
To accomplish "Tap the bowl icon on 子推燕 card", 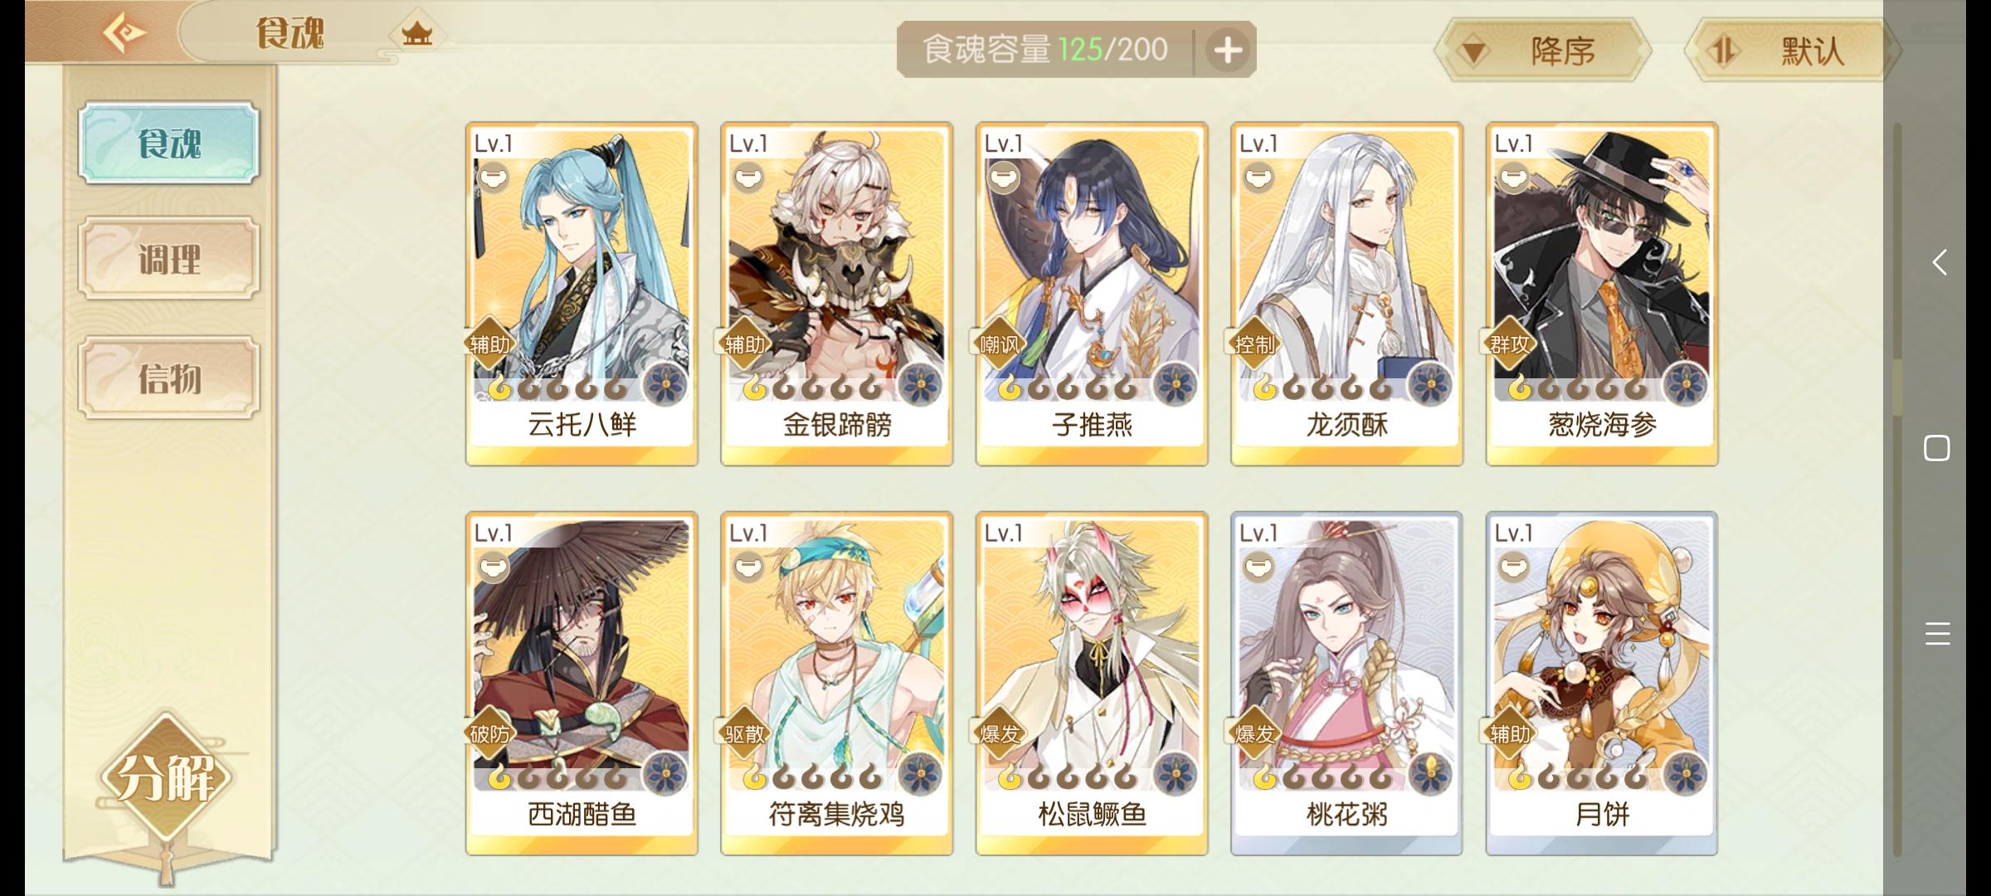I will tap(1003, 177).
